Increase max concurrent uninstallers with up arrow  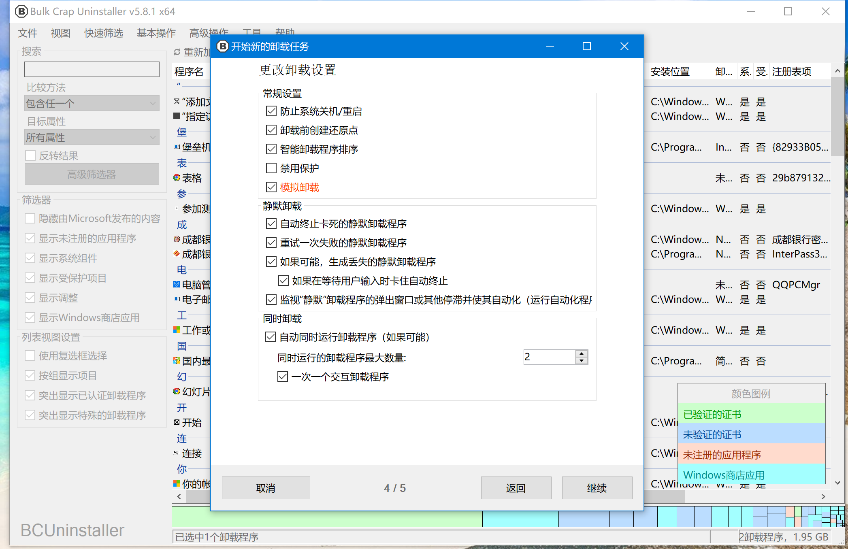(582, 353)
